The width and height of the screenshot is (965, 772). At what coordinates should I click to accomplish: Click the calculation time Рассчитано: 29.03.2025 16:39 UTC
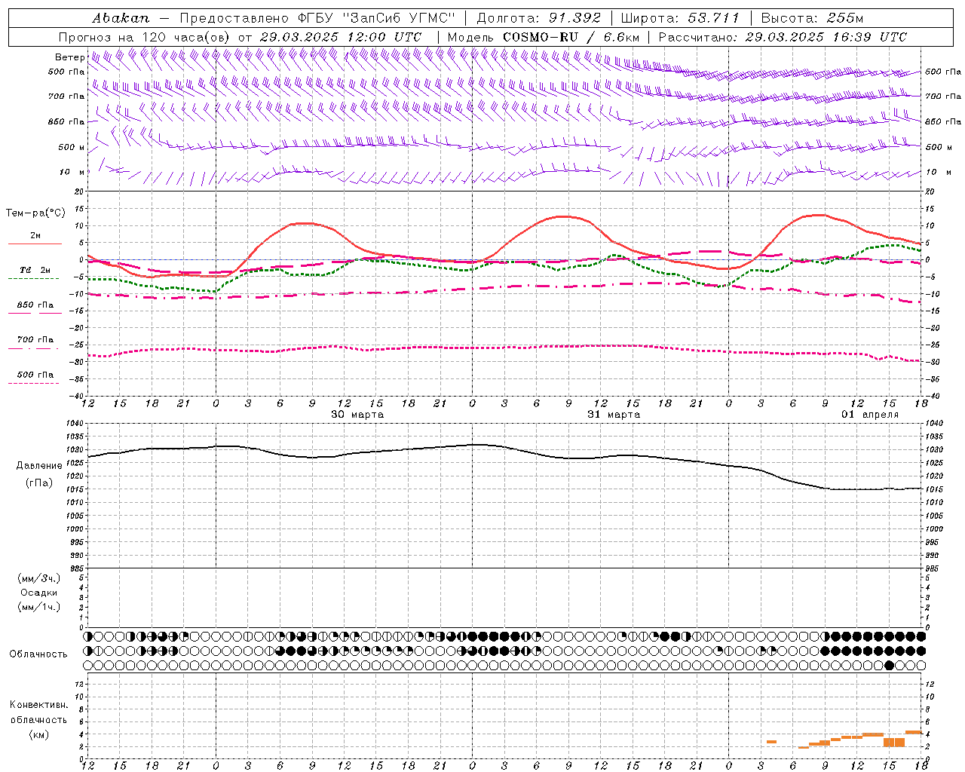coord(783,37)
